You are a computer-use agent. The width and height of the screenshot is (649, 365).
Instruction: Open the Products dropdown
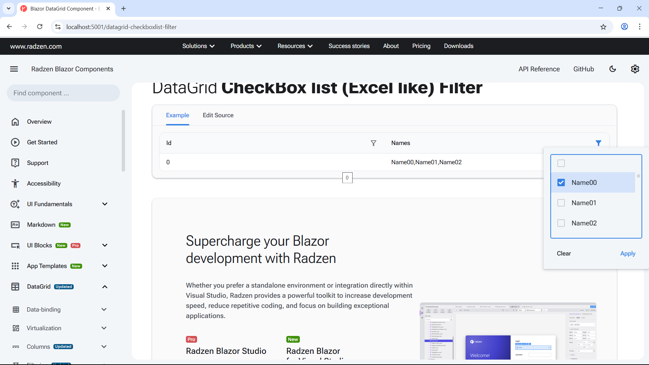point(246,46)
